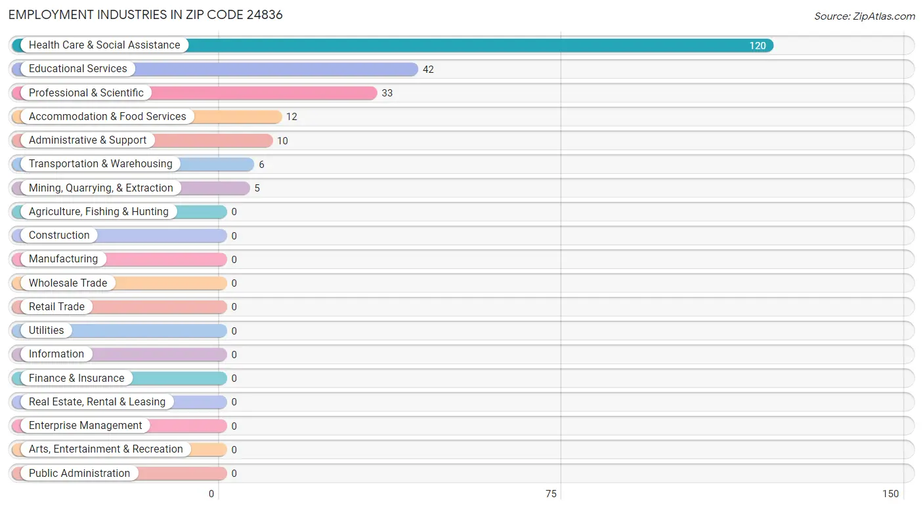Select the Information label

tap(56, 354)
